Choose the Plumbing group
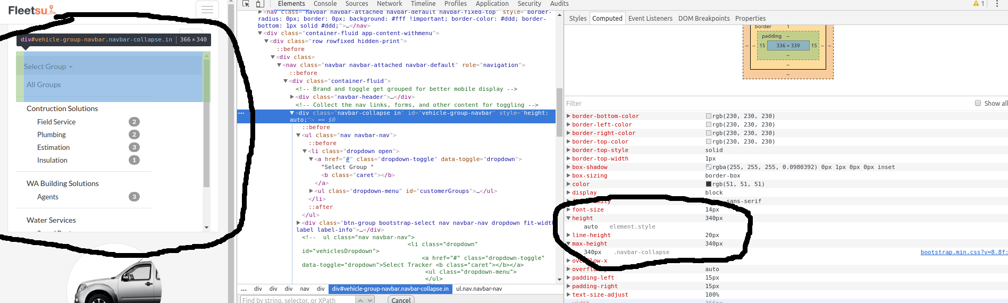The image size is (1008, 303). (52, 134)
